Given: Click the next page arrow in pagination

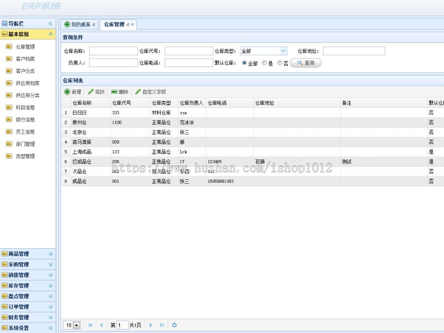Looking at the screenshot, I should (150, 325).
